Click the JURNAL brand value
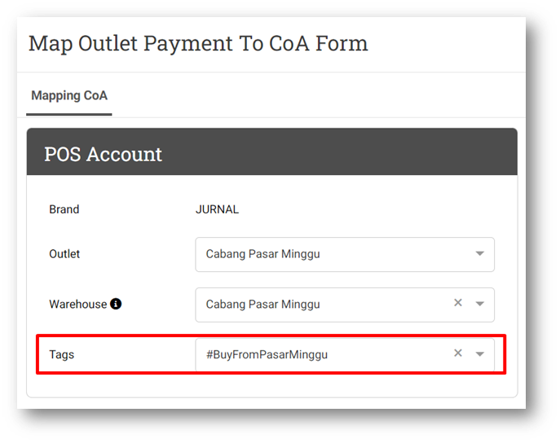This screenshot has width=560, height=443. coord(217,209)
